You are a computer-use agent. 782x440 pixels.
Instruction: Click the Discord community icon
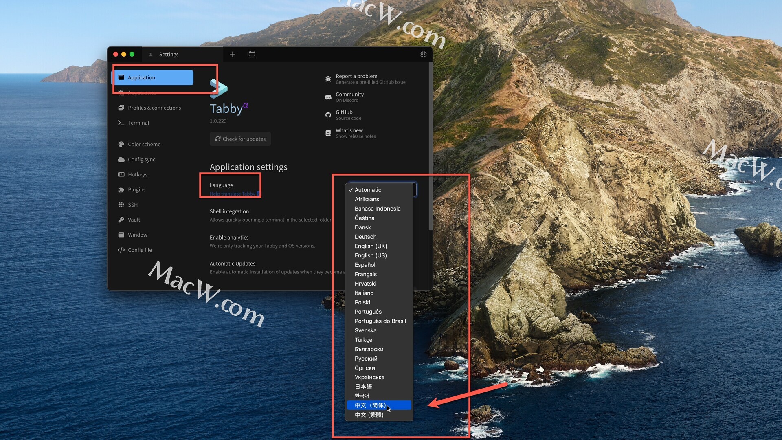click(x=328, y=97)
